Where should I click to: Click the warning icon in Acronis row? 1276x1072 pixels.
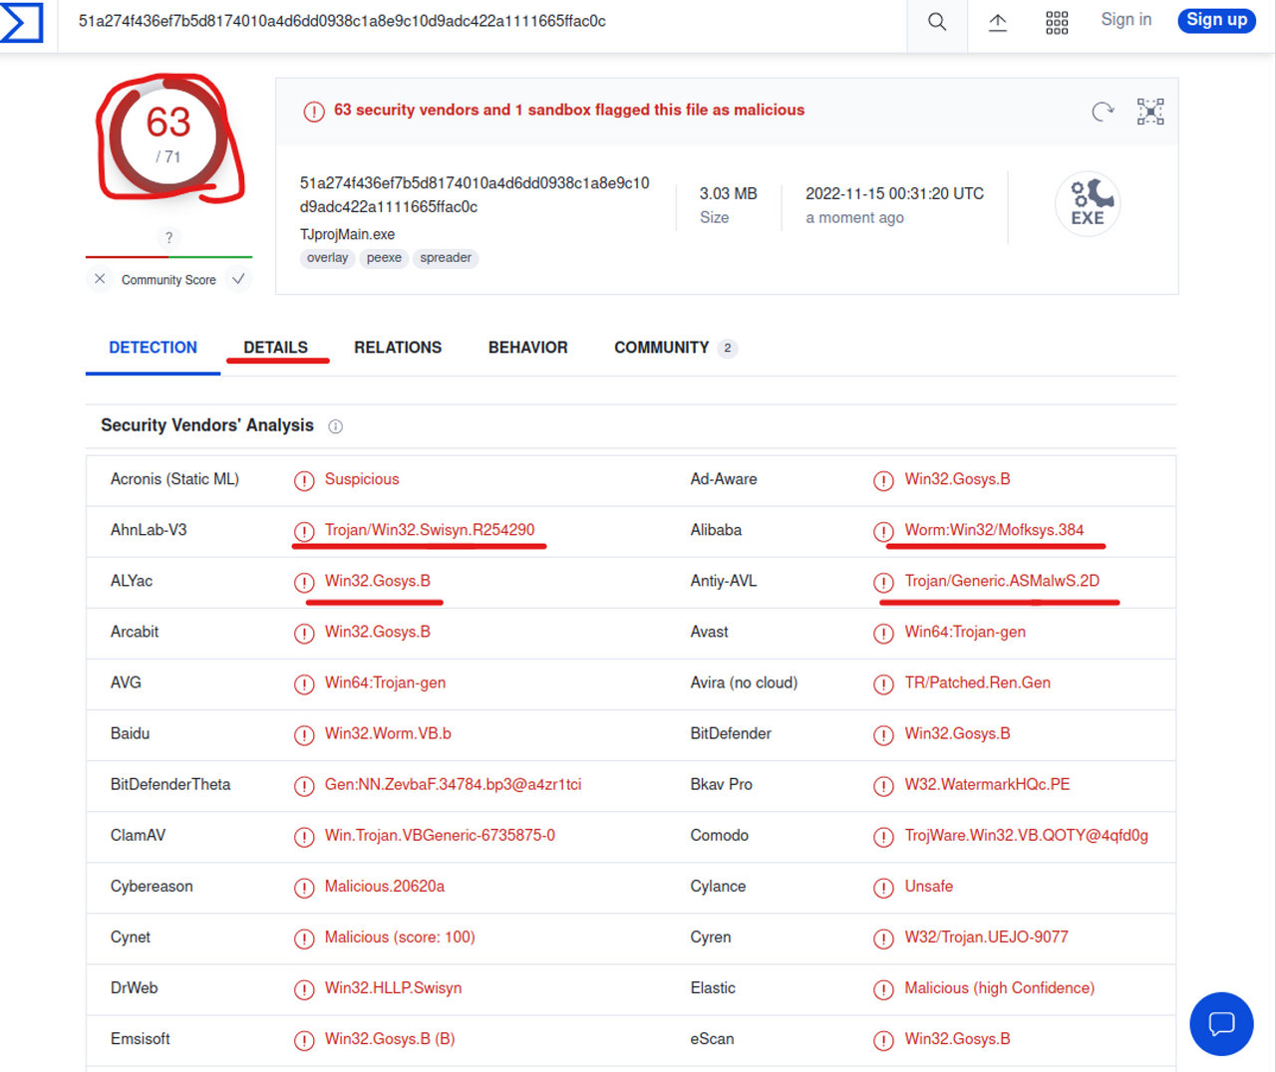tap(304, 481)
